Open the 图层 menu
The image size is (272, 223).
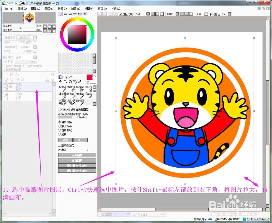(49, 8)
